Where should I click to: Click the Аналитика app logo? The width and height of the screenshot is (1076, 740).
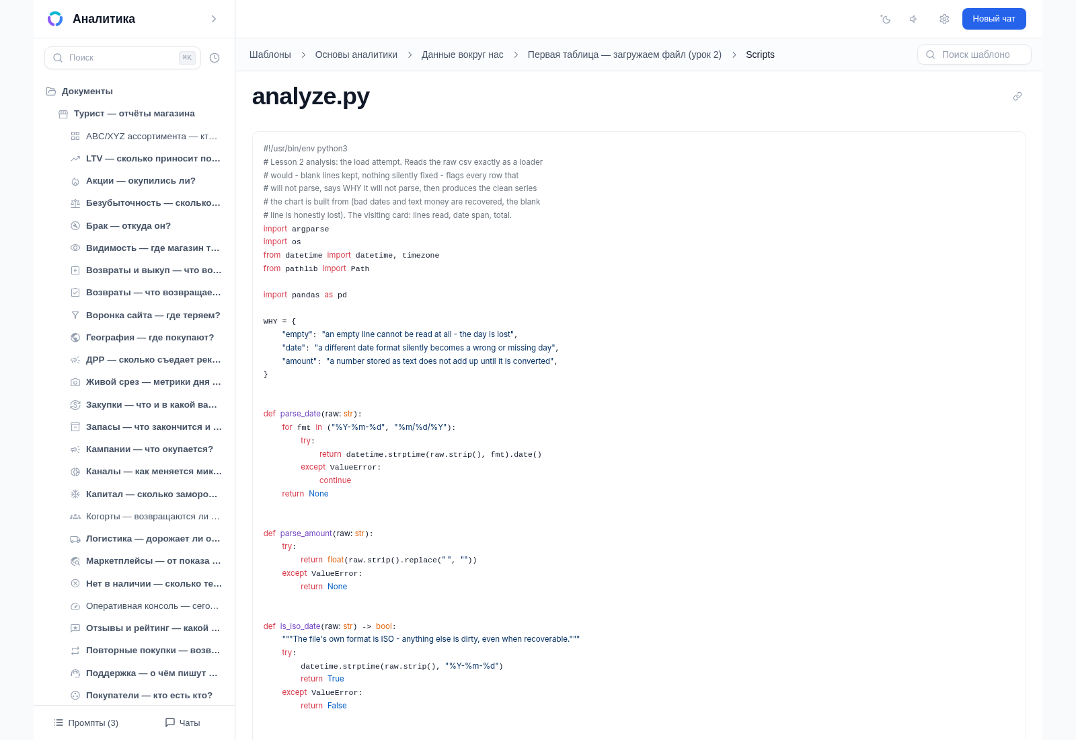tap(55, 19)
